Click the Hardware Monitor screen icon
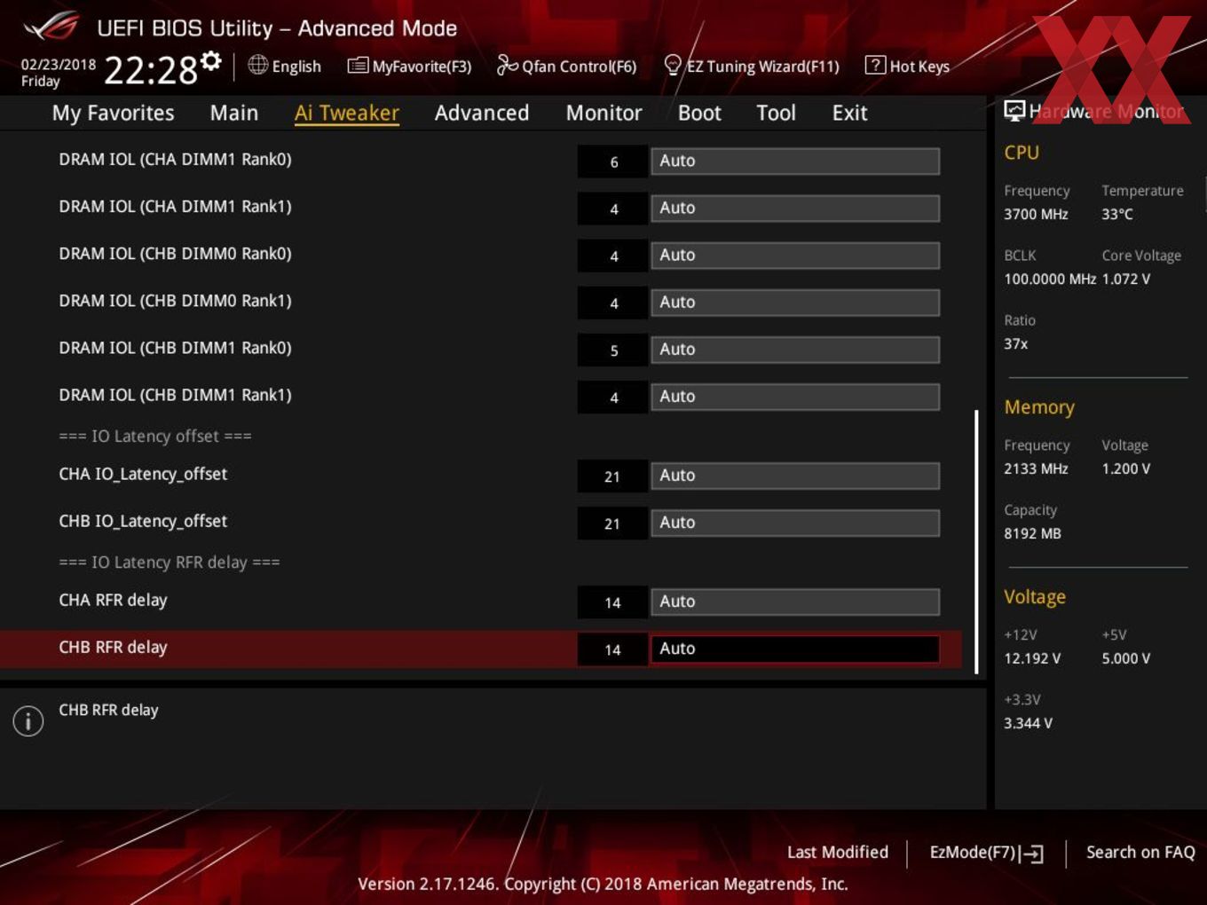 [1014, 111]
